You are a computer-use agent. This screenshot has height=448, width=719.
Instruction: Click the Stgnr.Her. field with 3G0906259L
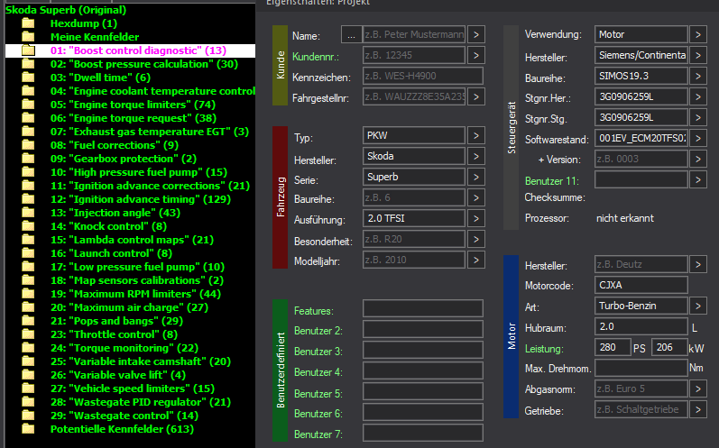tap(641, 96)
